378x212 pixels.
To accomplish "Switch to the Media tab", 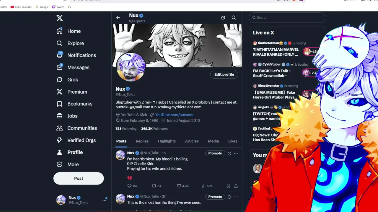I will pos(213,141).
